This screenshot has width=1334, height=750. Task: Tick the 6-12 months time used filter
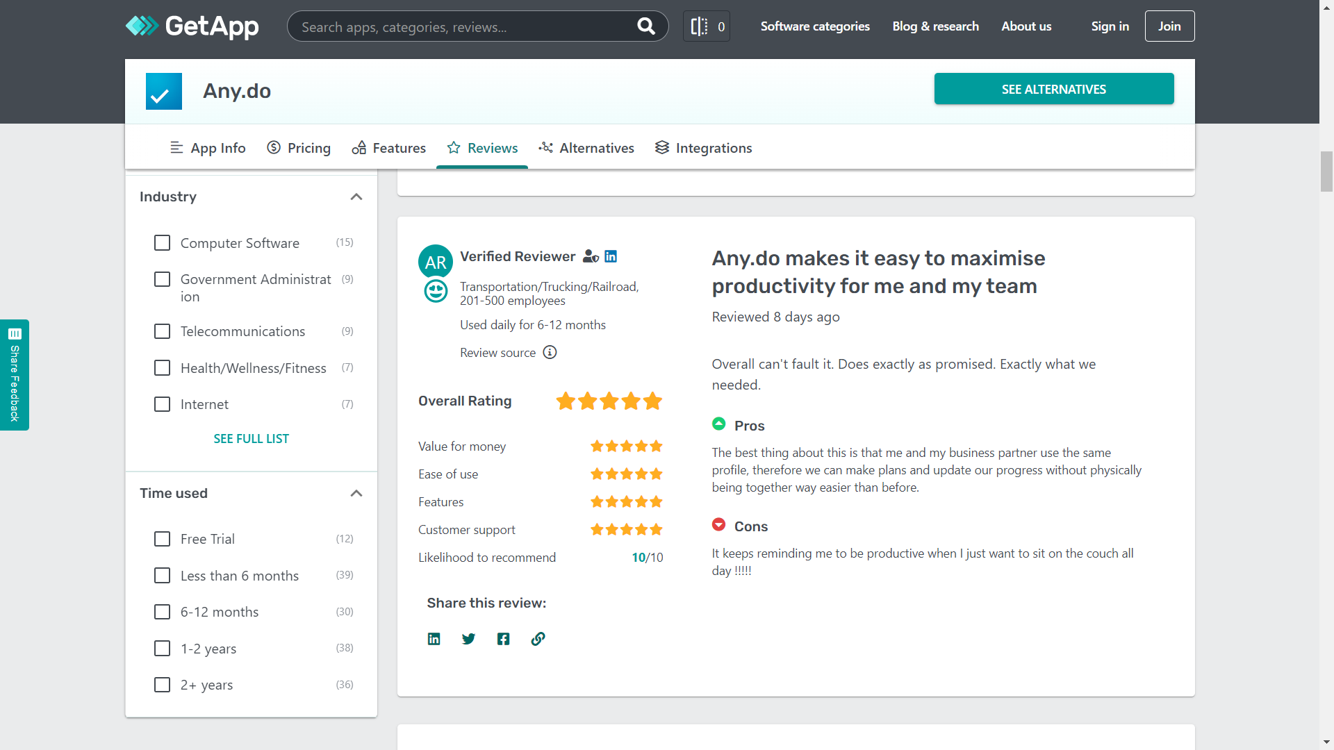(162, 612)
